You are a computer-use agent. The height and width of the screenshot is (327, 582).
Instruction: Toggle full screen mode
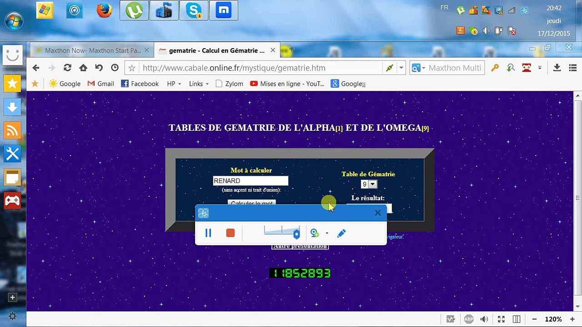click(501, 319)
